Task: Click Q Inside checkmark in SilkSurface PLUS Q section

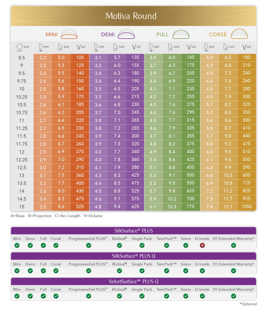Action: tap(202, 271)
